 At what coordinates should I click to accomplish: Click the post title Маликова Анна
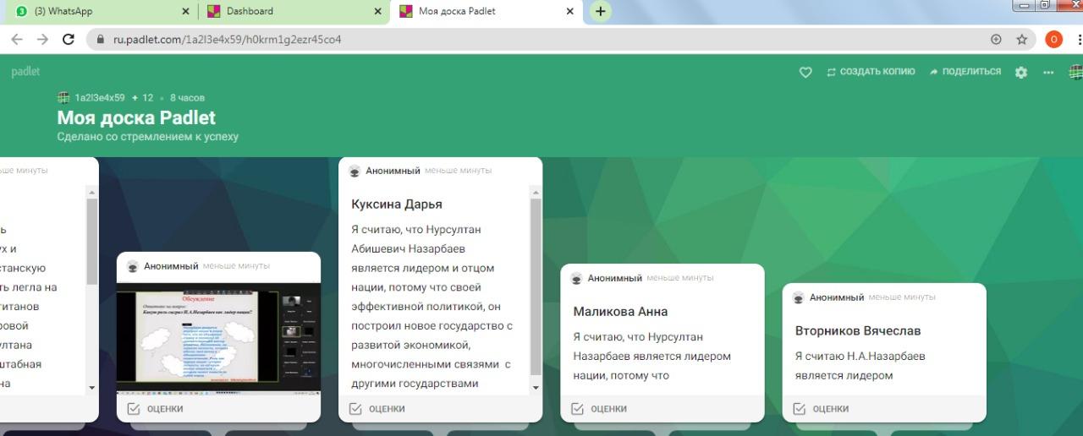620,311
